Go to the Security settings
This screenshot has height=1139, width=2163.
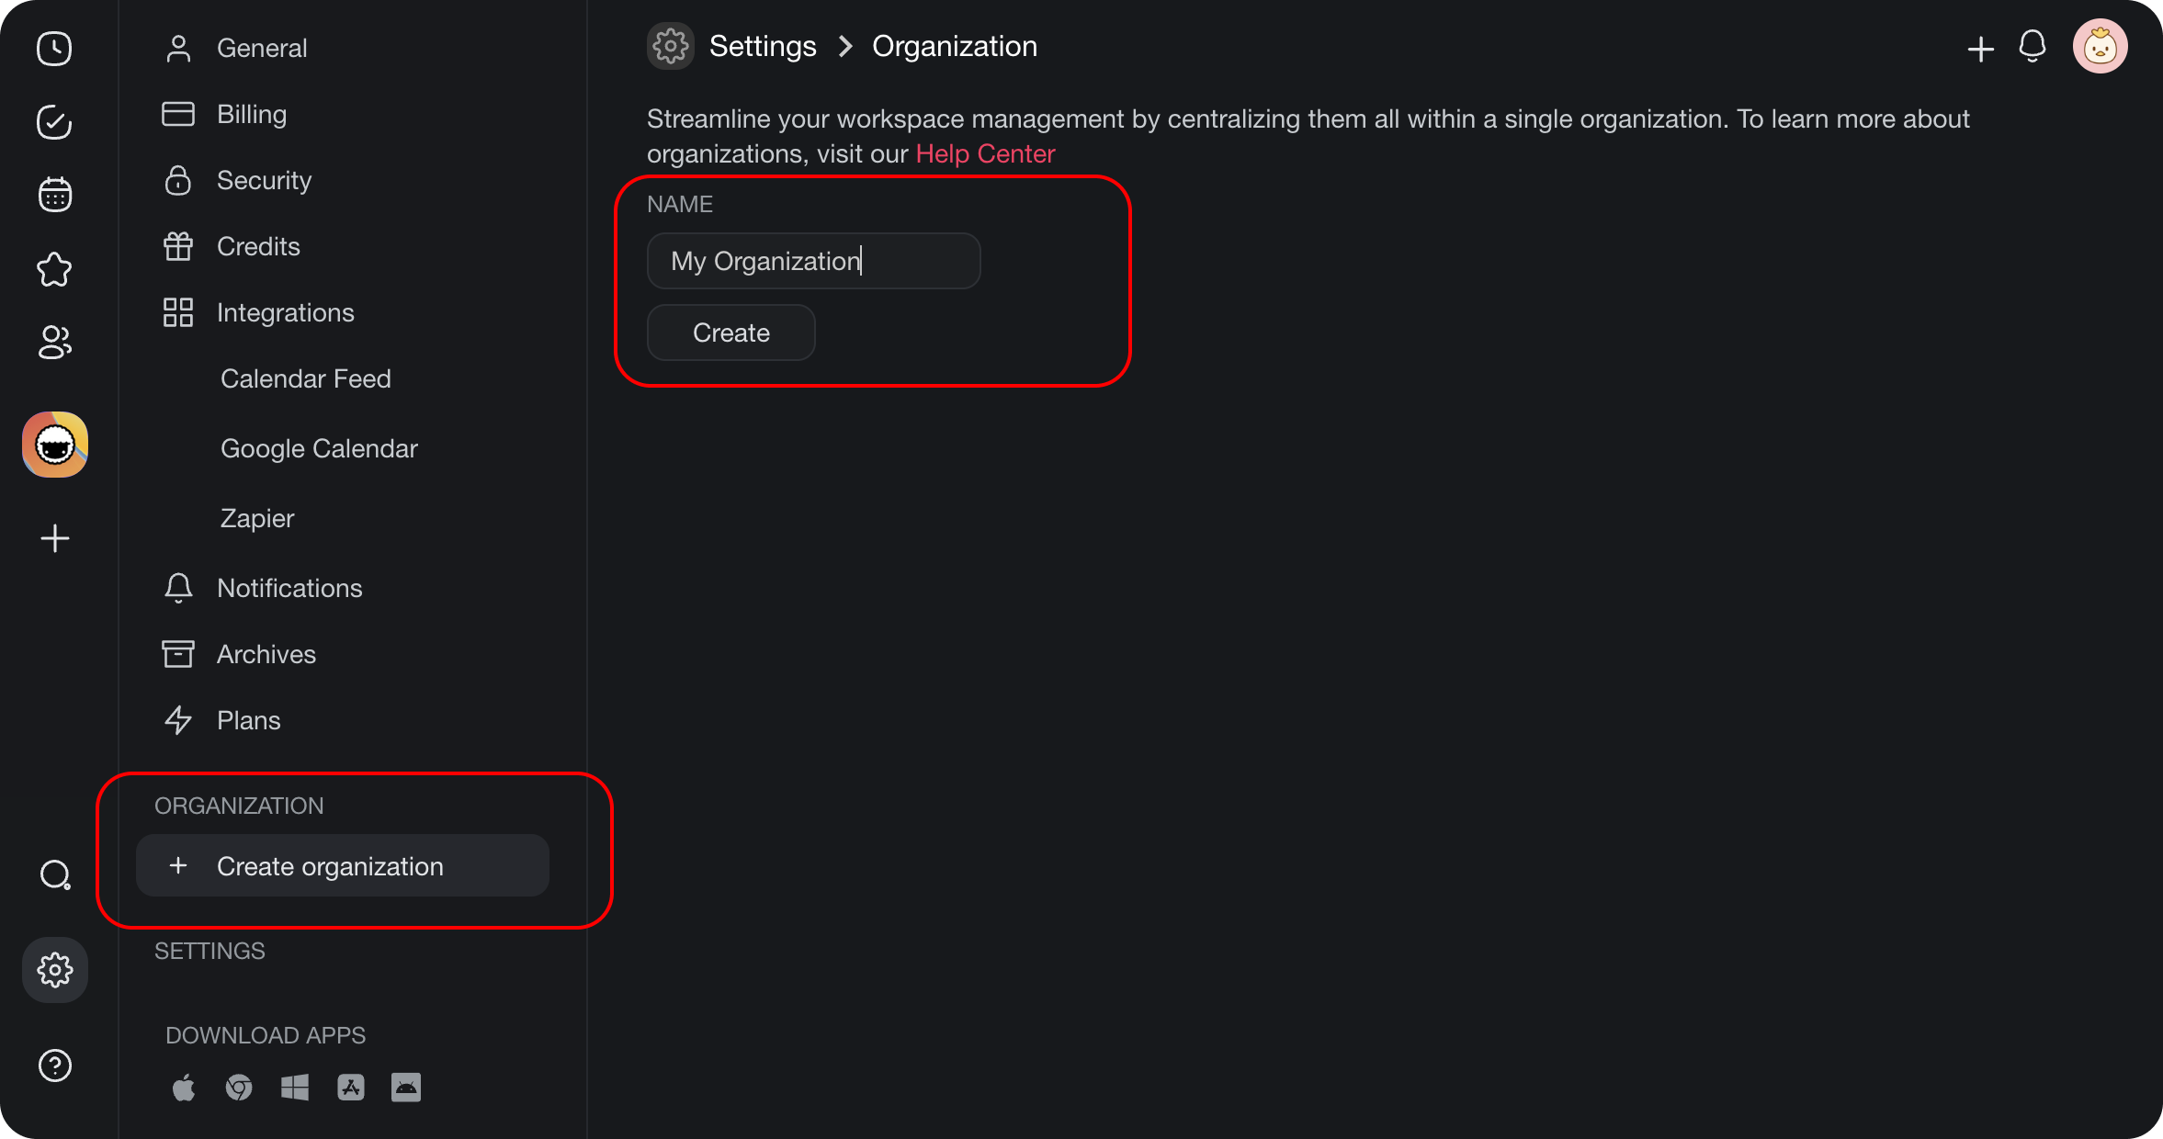[264, 180]
